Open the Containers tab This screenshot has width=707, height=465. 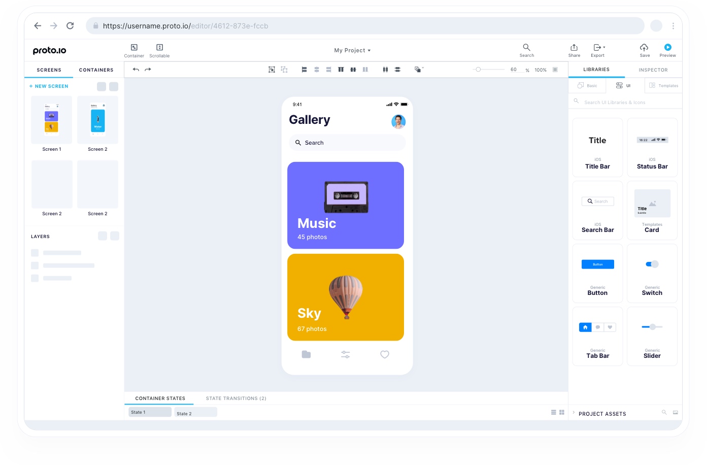[x=96, y=70]
